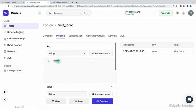This screenshot has width=196, height=110.
Task: Open the help question mark icon
Action: 177,13
